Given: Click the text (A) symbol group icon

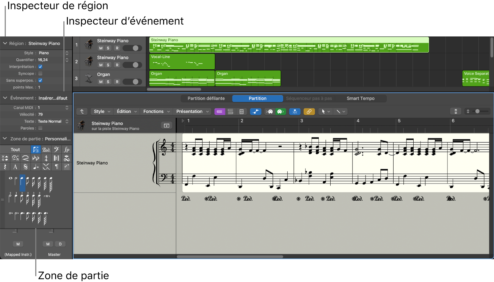Looking at the screenshot, I should tap(15, 167).
